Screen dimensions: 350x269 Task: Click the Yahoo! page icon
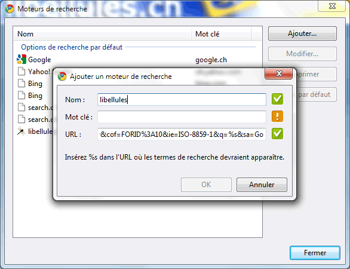coord(22,72)
